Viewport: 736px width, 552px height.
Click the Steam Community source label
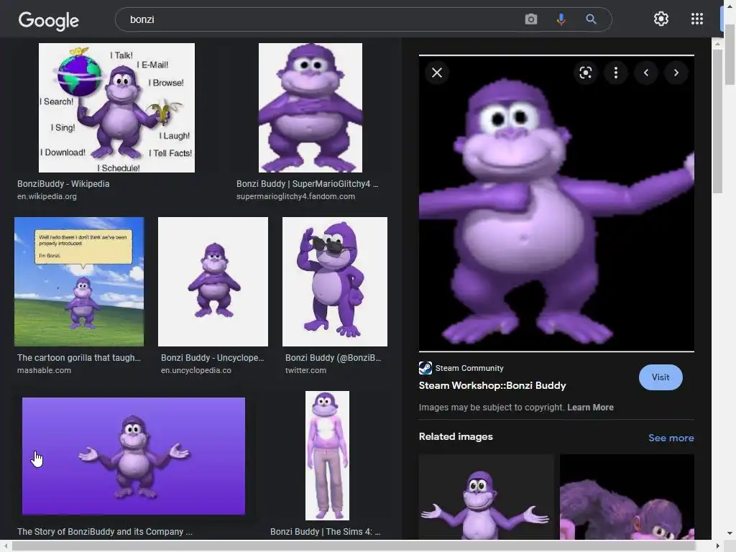tap(469, 368)
